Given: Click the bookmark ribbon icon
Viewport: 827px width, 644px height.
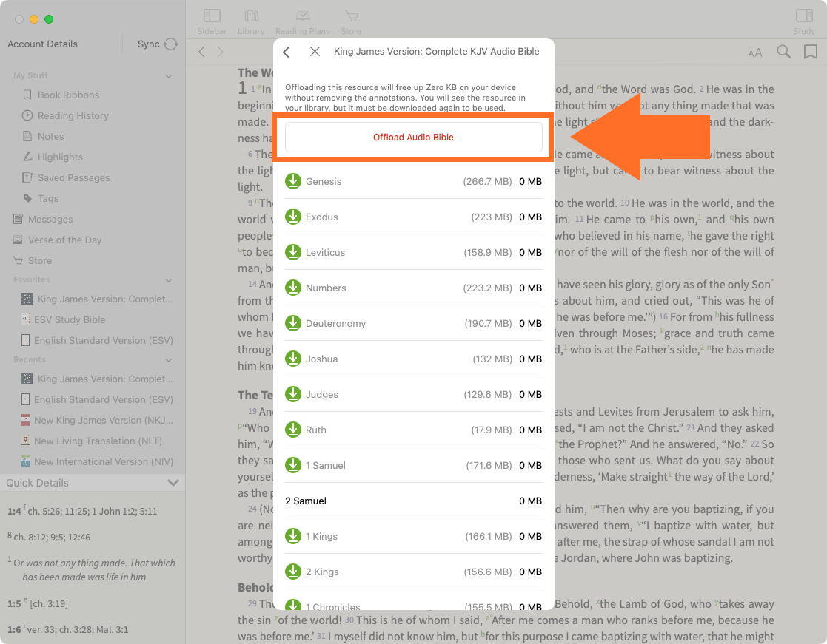Looking at the screenshot, I should coord(811,52).
